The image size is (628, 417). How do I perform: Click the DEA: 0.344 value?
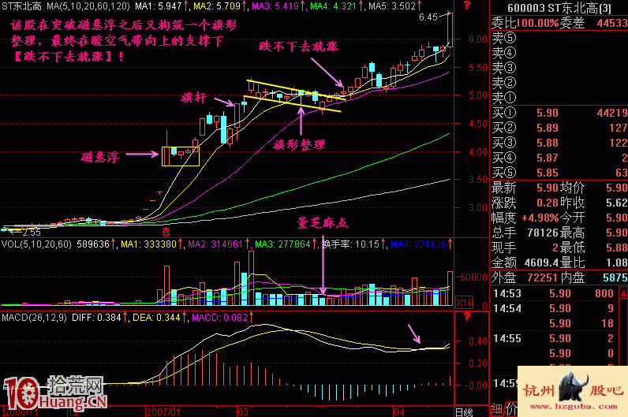point(156,318)
